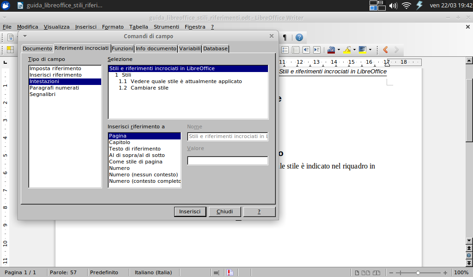Open the Wi-Fi network indicator
The image size is (473, 277).
(406, 6)
